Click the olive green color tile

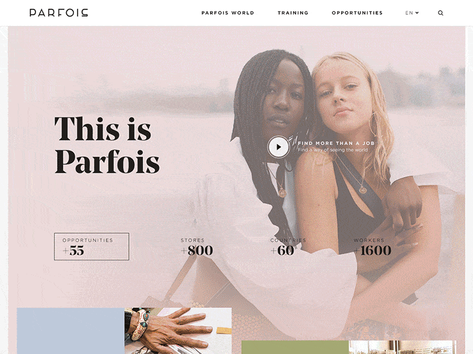pos(295,348)
